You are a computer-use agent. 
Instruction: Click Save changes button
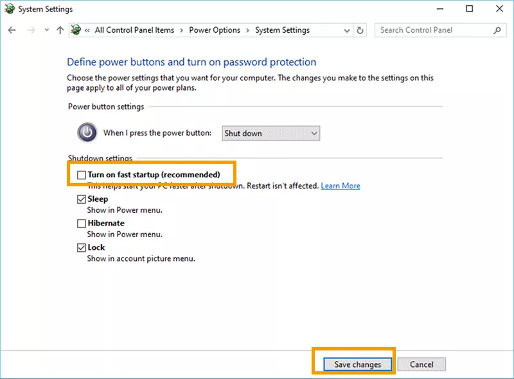(x=358, y=365)
